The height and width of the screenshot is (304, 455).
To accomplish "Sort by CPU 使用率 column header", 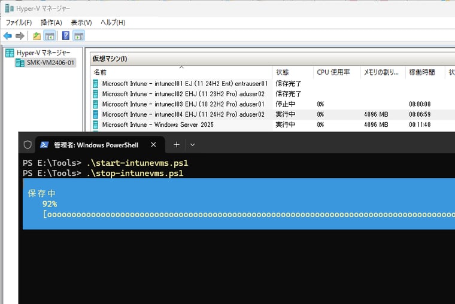I will pyautogui.click(x=337, y=72).
